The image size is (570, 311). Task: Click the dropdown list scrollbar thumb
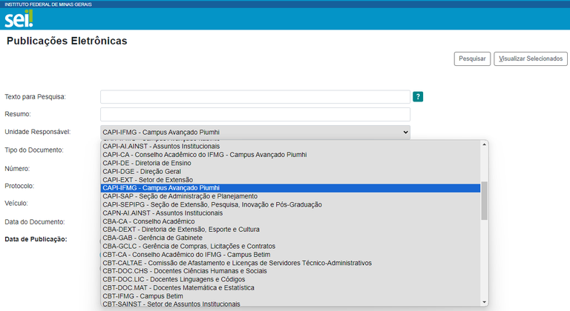[485, 200]
